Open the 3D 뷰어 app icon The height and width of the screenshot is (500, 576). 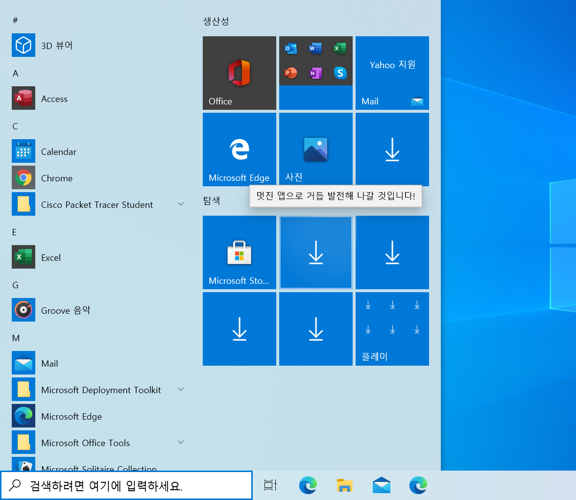[x=24, y=45]
